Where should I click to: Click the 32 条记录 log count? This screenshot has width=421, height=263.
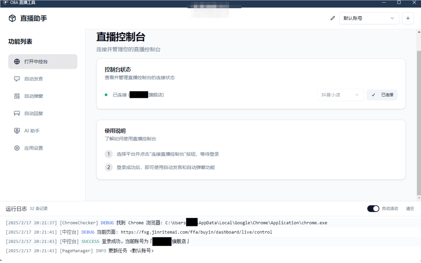(39, 209)
